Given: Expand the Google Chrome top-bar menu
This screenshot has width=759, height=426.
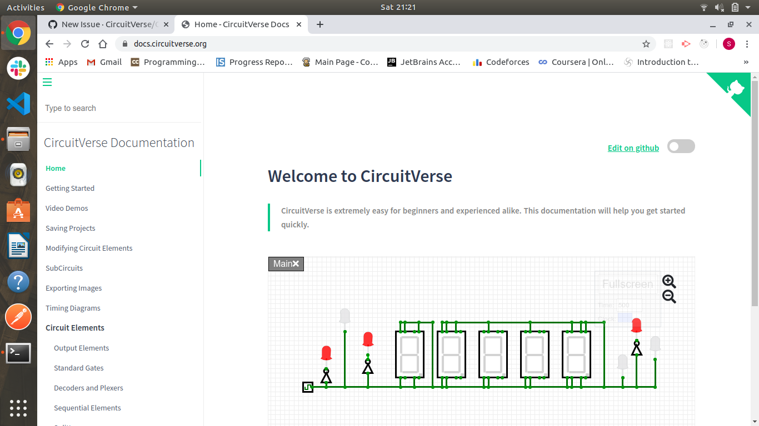Looking at the screenshot, I should (96, 7).
